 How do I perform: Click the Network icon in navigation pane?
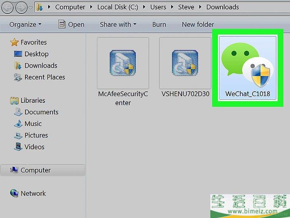pyautogui.click(x=14, y=193)
